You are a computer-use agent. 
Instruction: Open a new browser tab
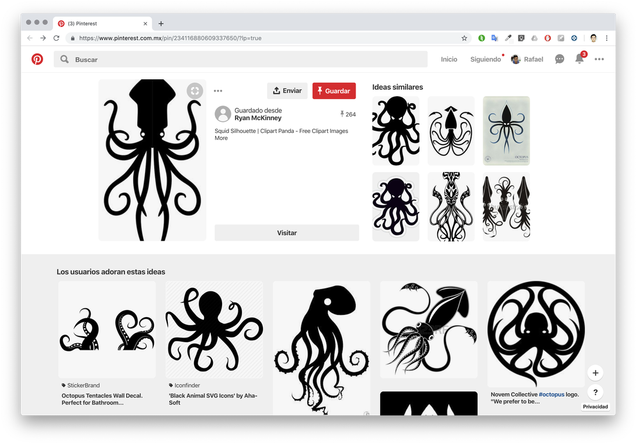[161, 23]
